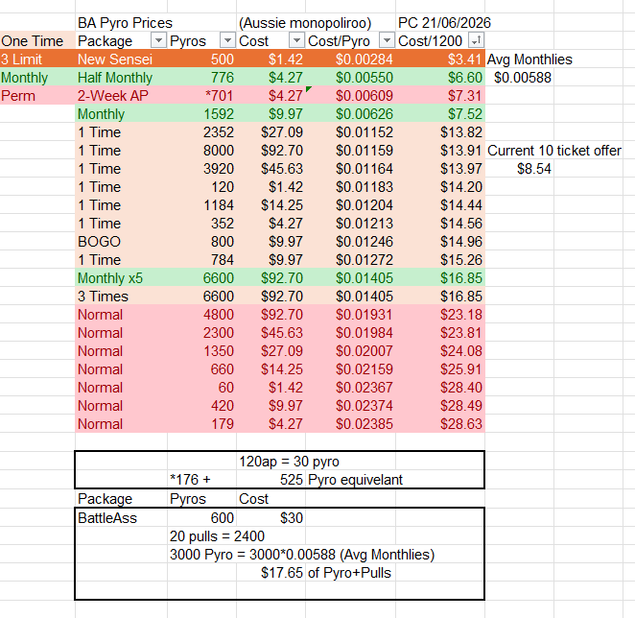
Task: Select the '8000' pyros cell
Action: coord(201,151)
